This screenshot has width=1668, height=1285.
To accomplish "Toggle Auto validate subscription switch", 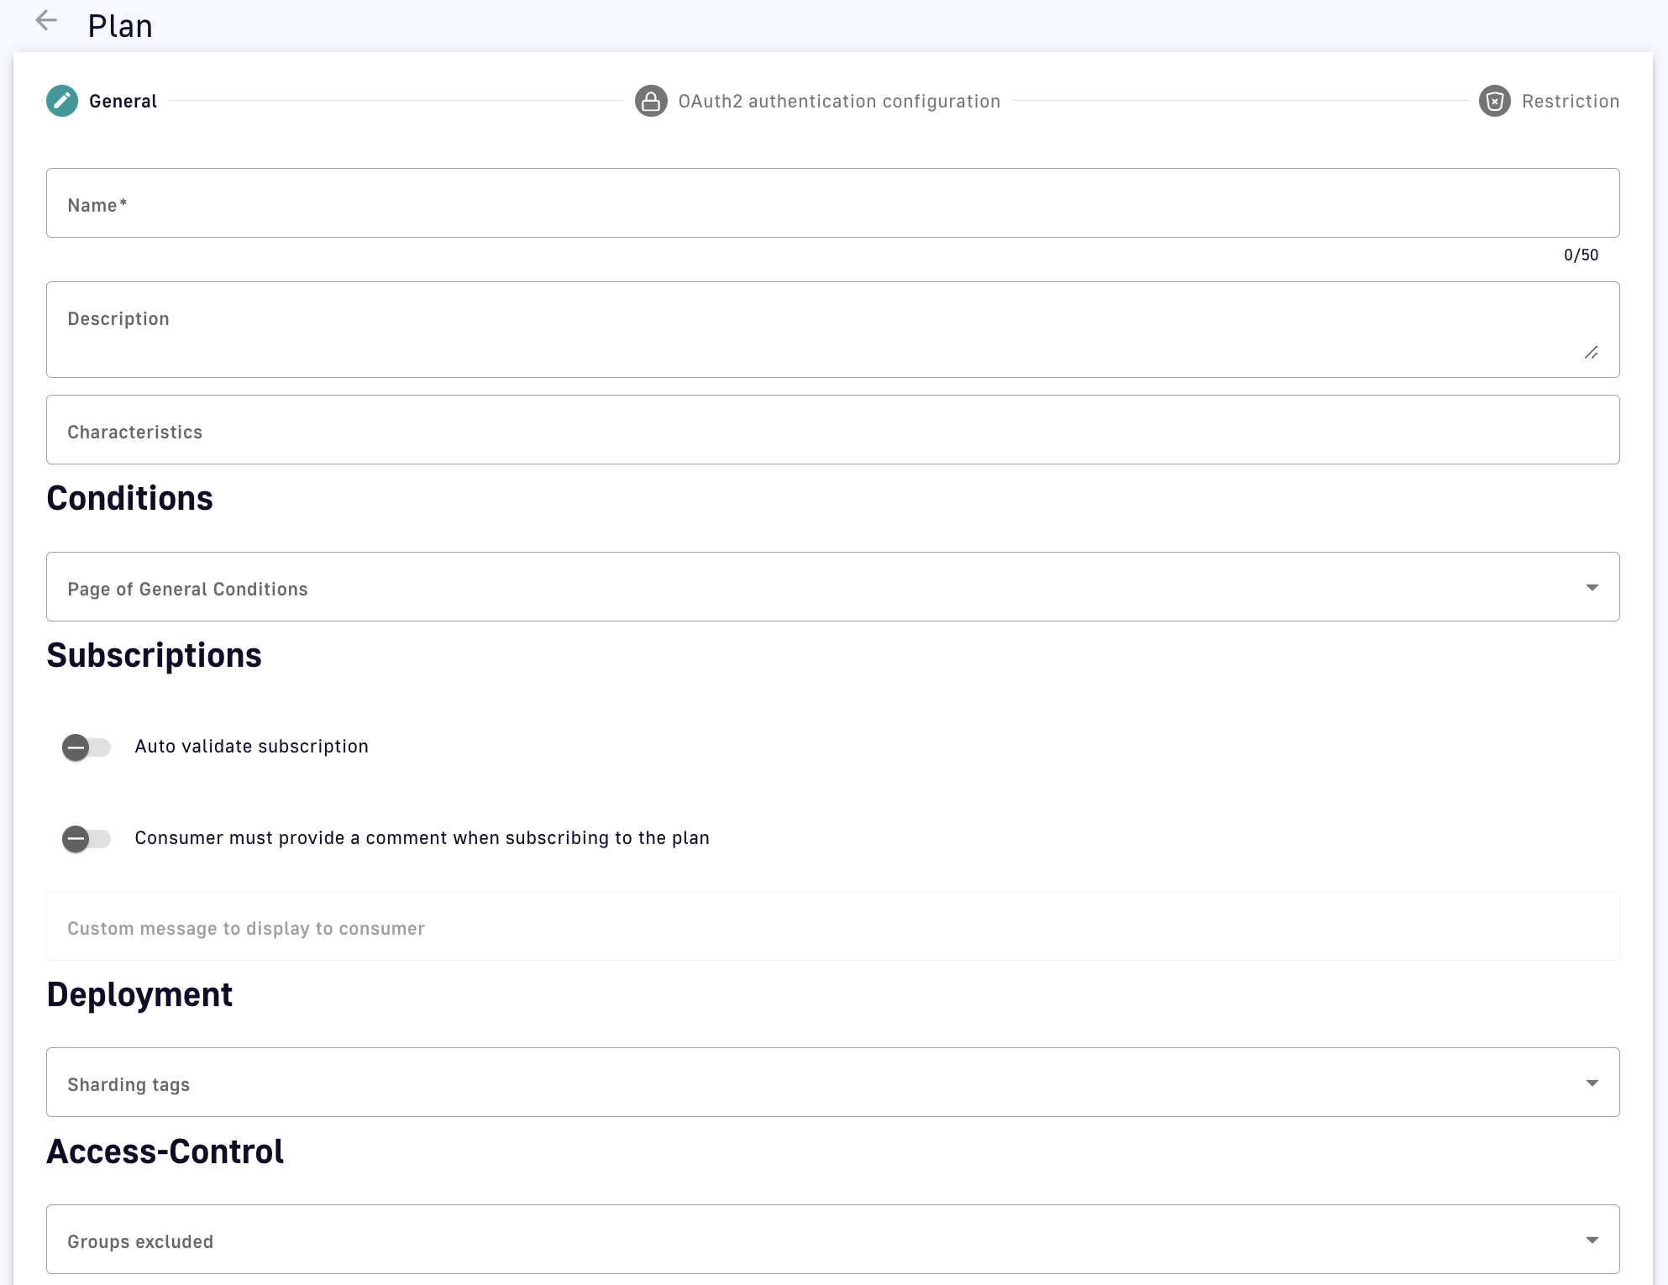I will coord(87,747).
